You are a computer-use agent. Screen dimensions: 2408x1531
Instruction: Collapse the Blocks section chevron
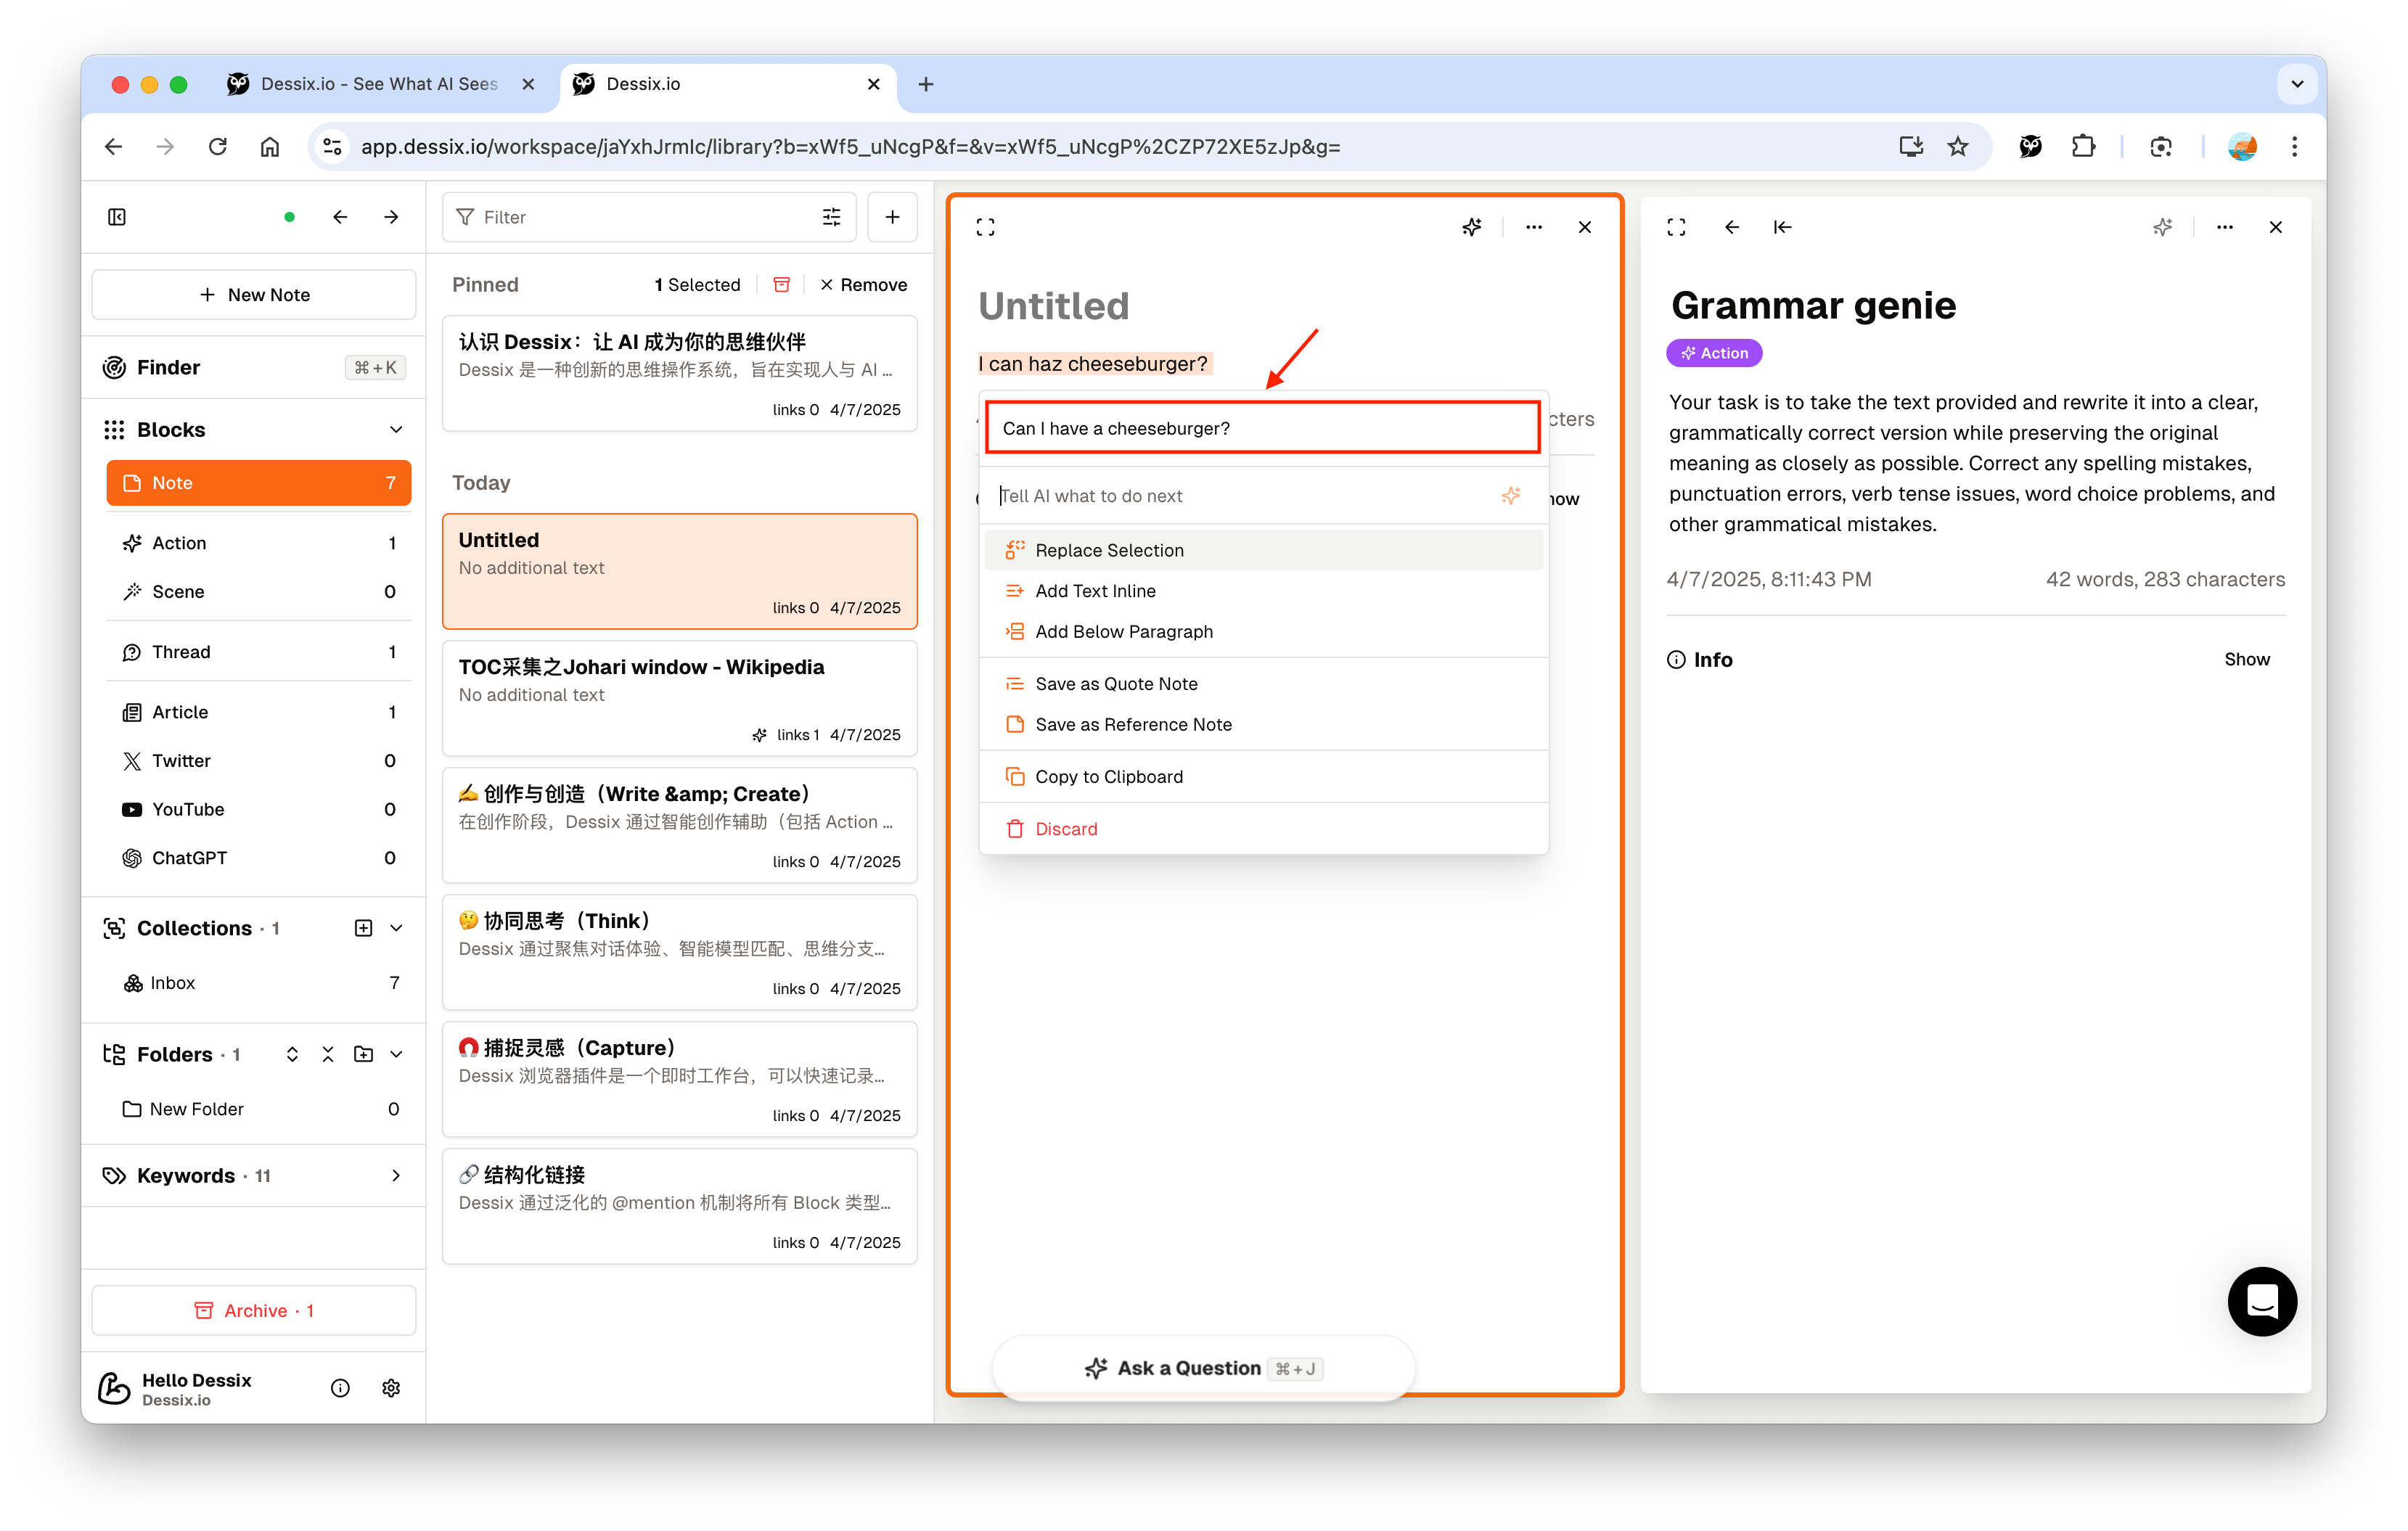point(396,430)
